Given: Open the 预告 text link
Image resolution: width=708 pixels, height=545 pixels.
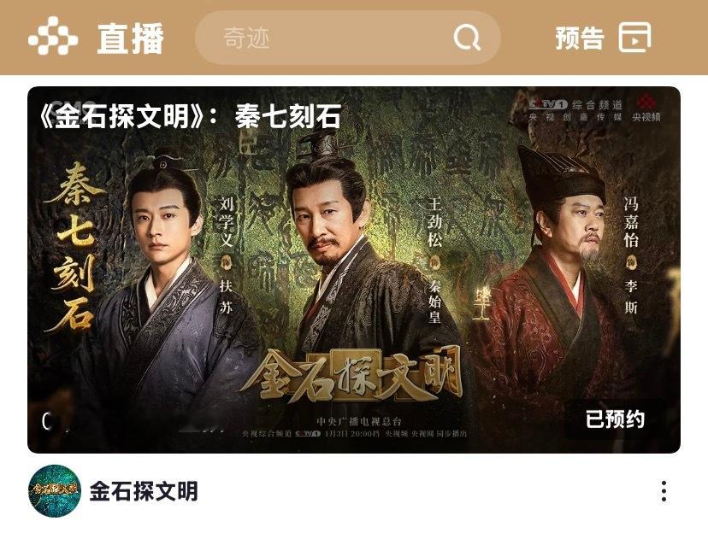Looking at the screenshot, I should [x=580, y=38].
